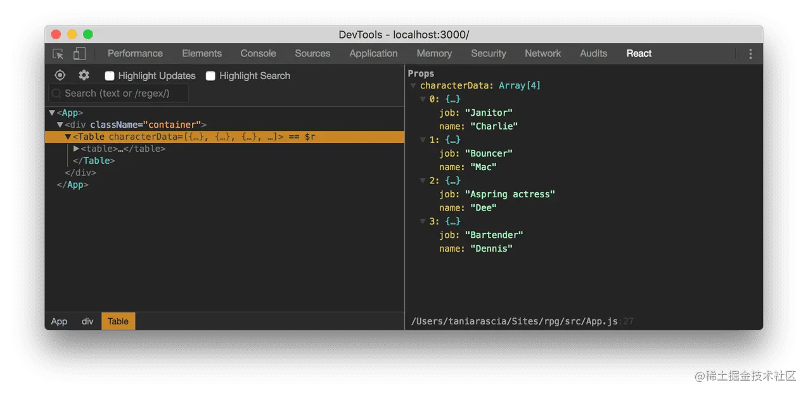Collapse props item 2 arrow
The image size is (808, 394).
point(423,181)
